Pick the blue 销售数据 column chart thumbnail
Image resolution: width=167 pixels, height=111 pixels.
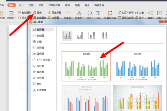click(x=137, y=67)
